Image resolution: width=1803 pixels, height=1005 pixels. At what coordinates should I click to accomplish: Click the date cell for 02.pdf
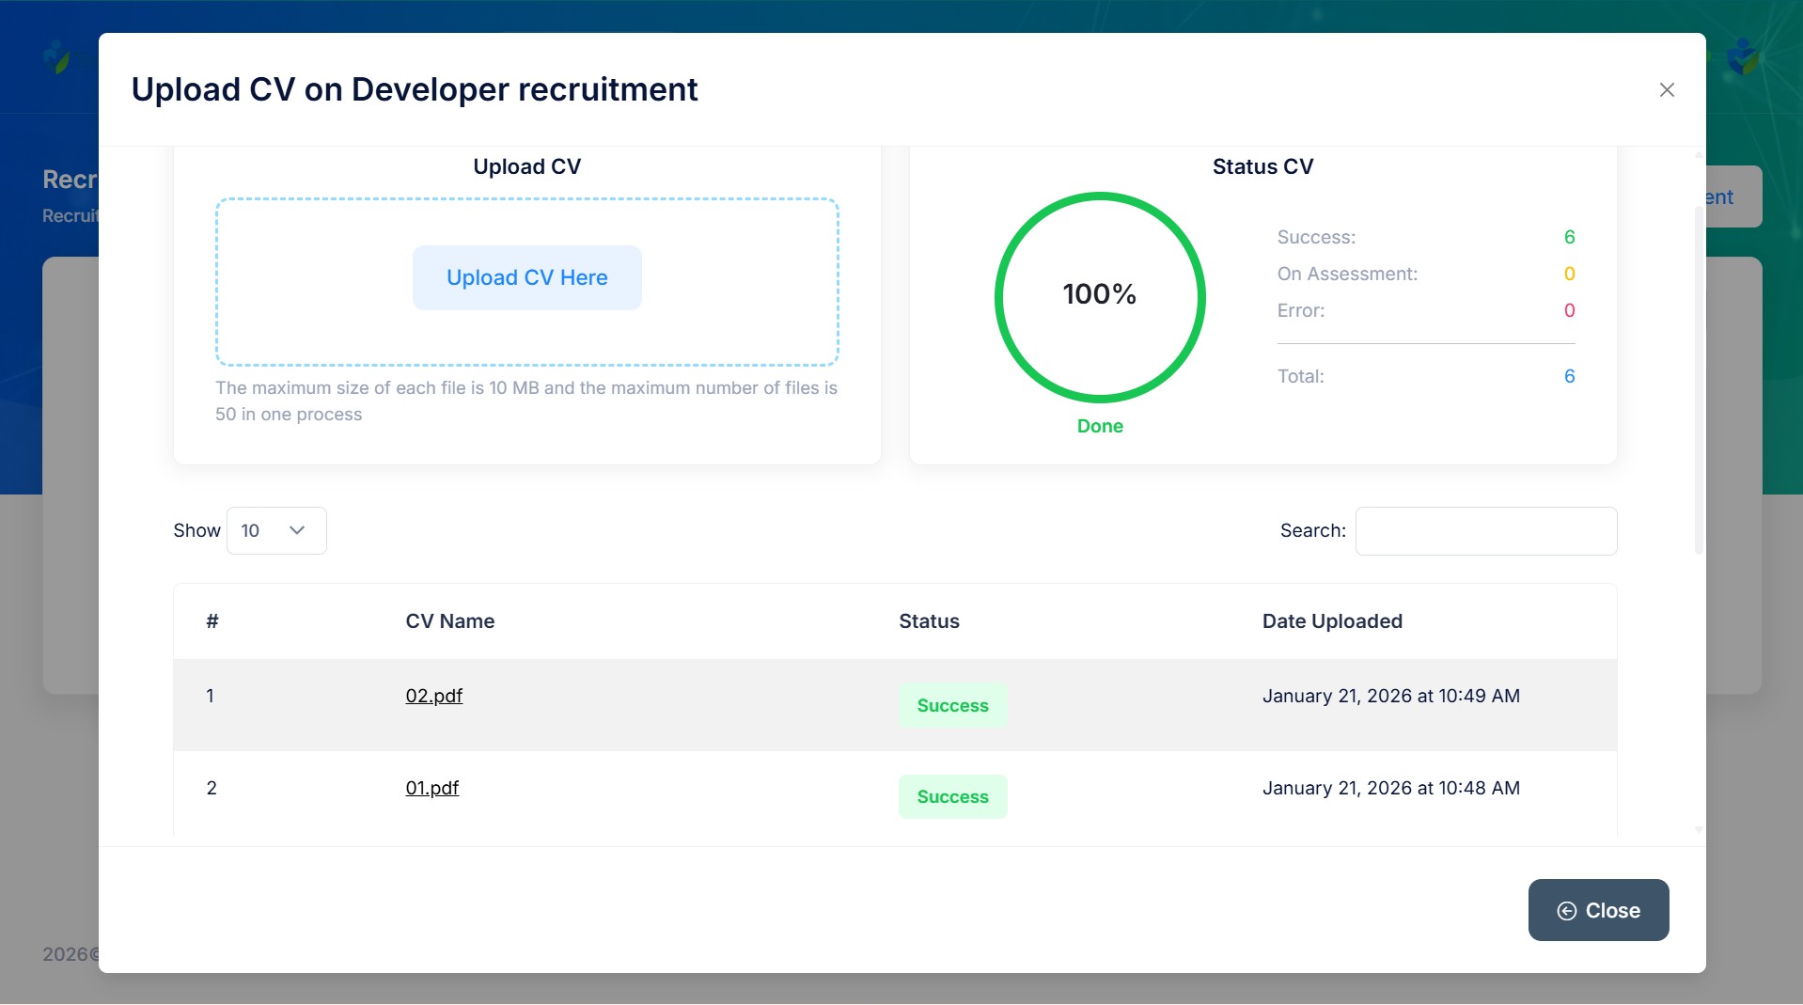(1390, 696)
